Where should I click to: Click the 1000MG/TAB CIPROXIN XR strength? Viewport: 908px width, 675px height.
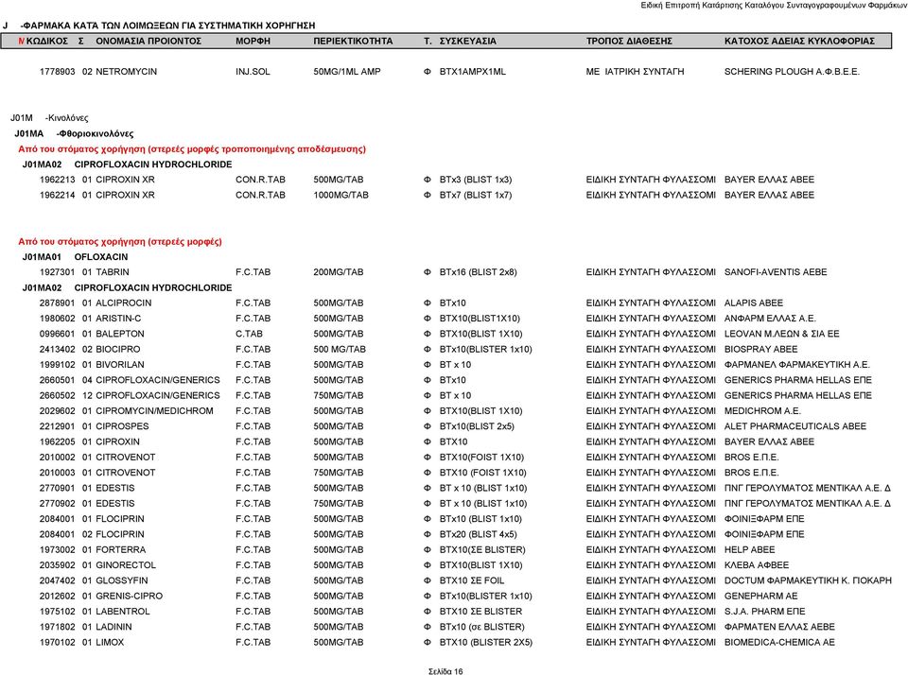[x=341, y=195]
